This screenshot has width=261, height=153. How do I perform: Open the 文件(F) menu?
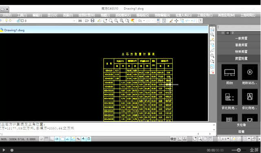[x=7, y=15]
